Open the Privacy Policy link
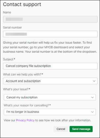Viewport: 100px width, 138px height. pyautogui.click(x=25, y=120)
